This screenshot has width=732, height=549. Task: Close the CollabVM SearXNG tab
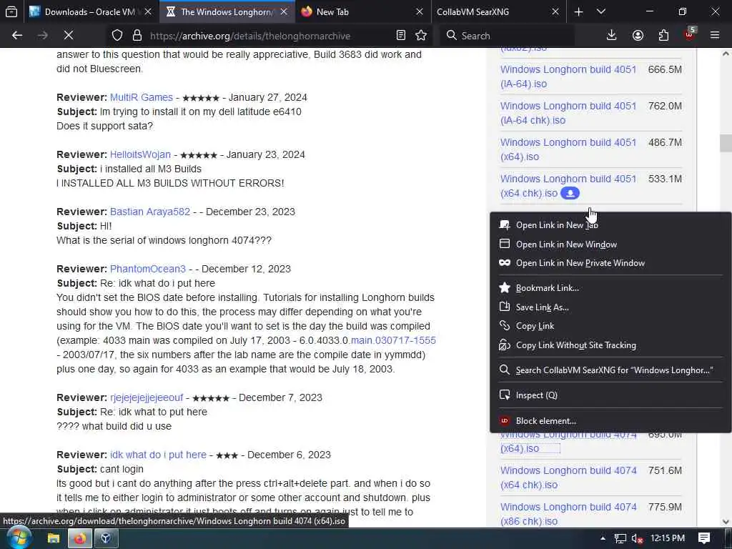point(555,11)
